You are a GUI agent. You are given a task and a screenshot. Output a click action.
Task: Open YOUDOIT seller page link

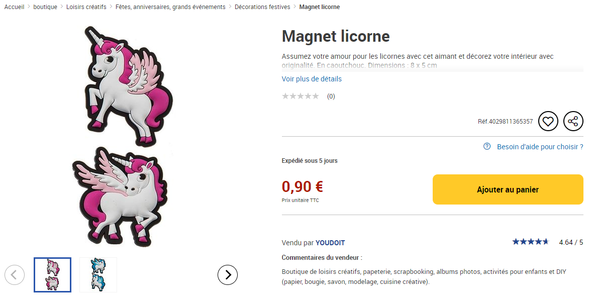click(x=330, y=243)
